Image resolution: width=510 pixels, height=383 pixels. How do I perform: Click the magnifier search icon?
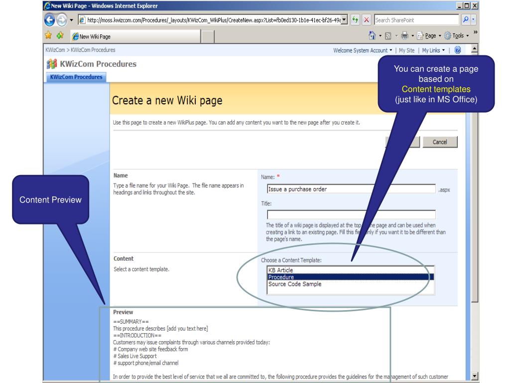click(x=466, y=20)
